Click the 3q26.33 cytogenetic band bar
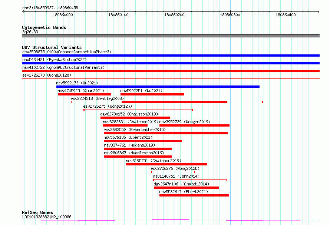The height and width of the screenshot is (225, 330). pyautogui.click(x=171, y=36)
